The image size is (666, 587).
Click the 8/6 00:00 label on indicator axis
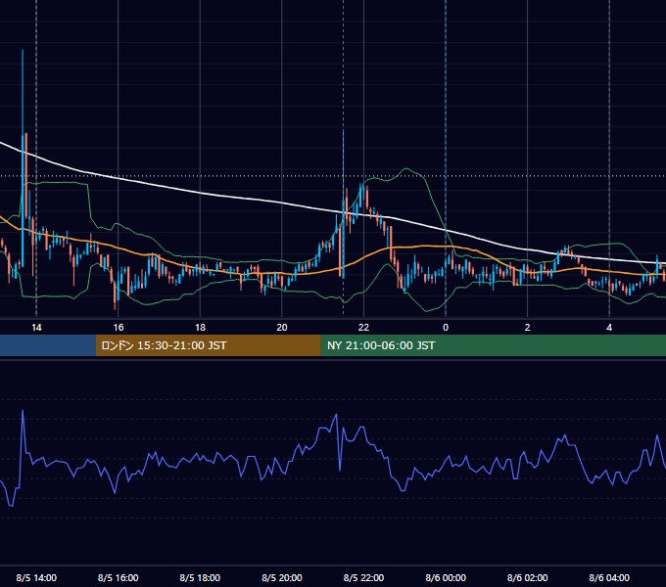click(446, 577)
